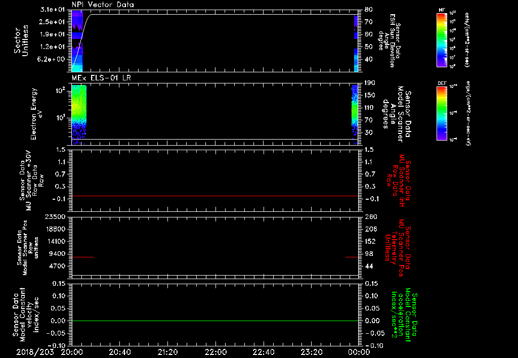Click the white sun elevation curve
The height and width of the screenshot is (358, 518).
pos(214,14)
